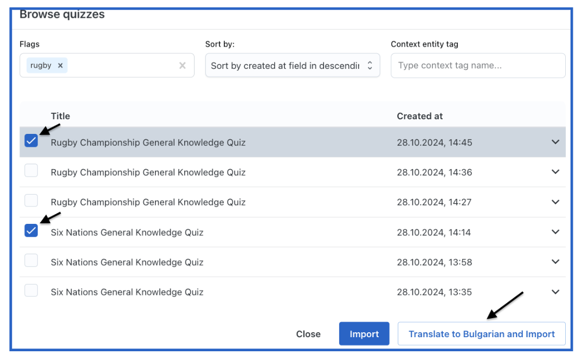This screenshot has height=361, width=582.
Task: Click the Title column header
Action: (x=61, y=116)
